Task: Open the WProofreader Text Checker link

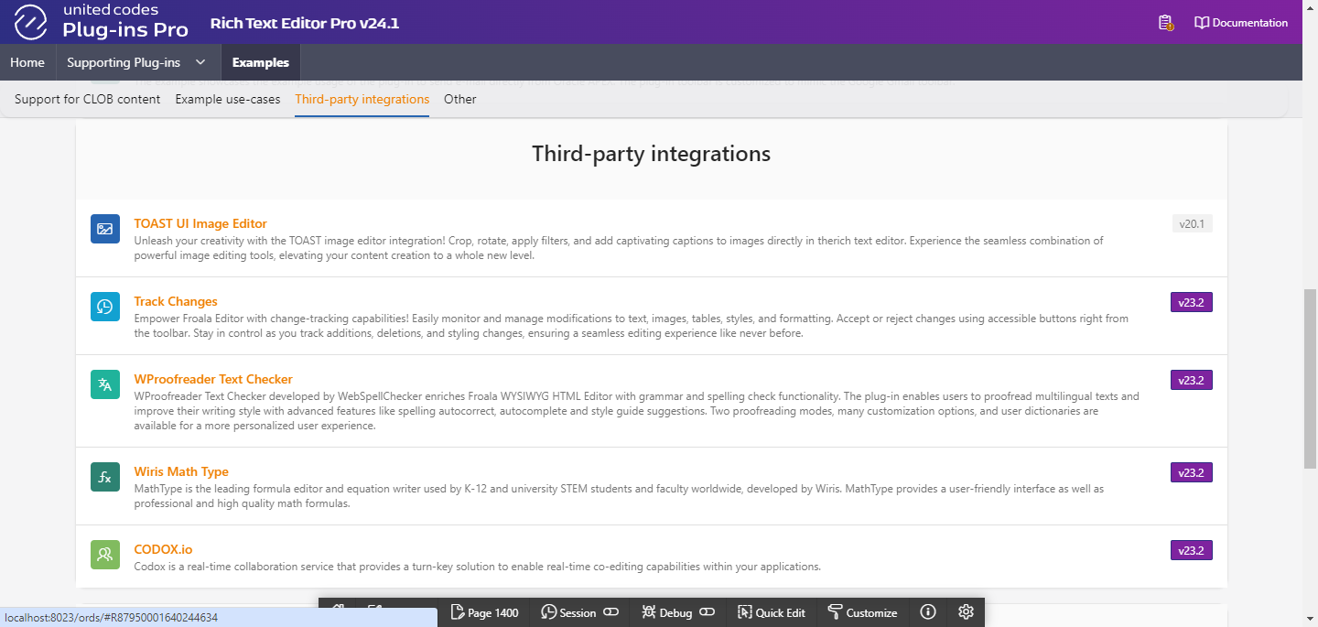Action: (x=213, y=379)
